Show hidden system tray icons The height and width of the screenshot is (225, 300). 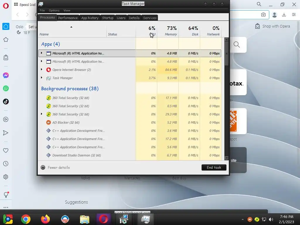(x=243, y=219)
